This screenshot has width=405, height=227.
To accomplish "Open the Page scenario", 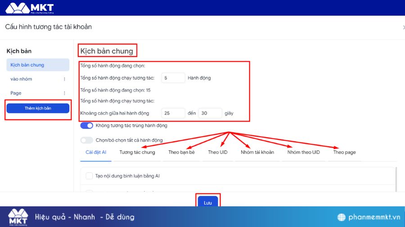I will pos(16,93).
